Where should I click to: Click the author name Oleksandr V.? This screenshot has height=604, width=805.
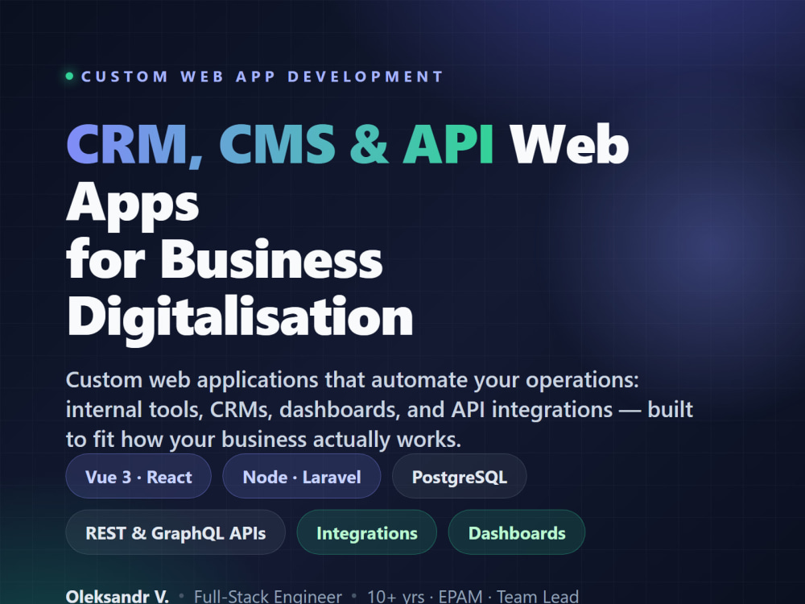118,596
